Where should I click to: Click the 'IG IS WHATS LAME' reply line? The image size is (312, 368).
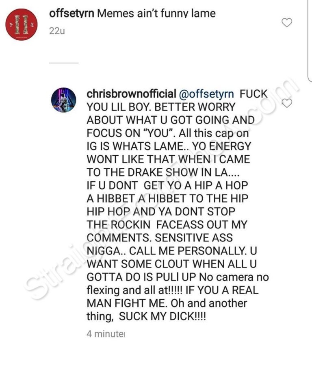point(169,146)
